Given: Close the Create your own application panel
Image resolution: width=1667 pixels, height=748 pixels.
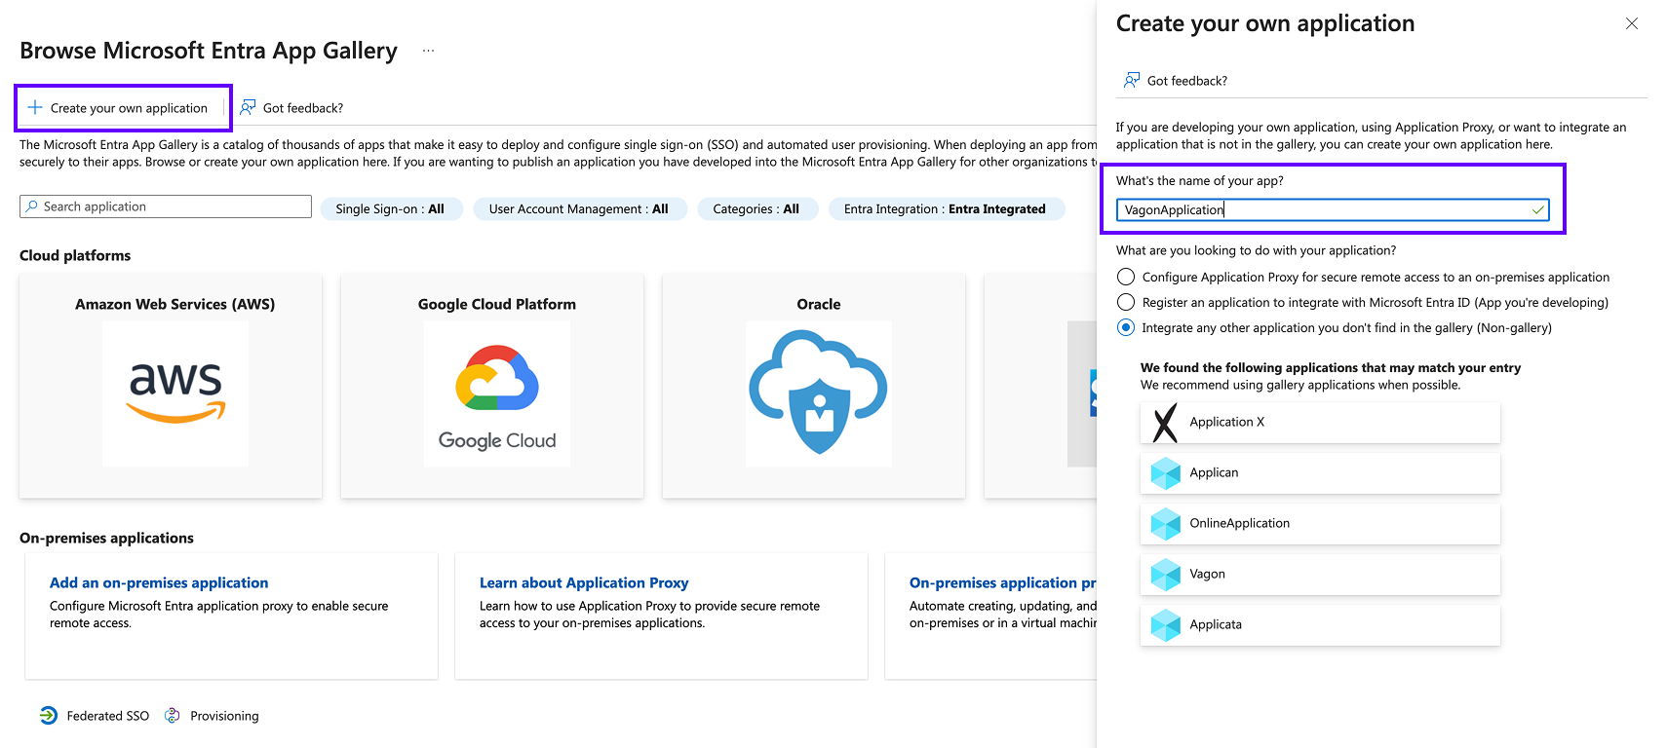Looking at the screenshot, I should point(1632,23).
